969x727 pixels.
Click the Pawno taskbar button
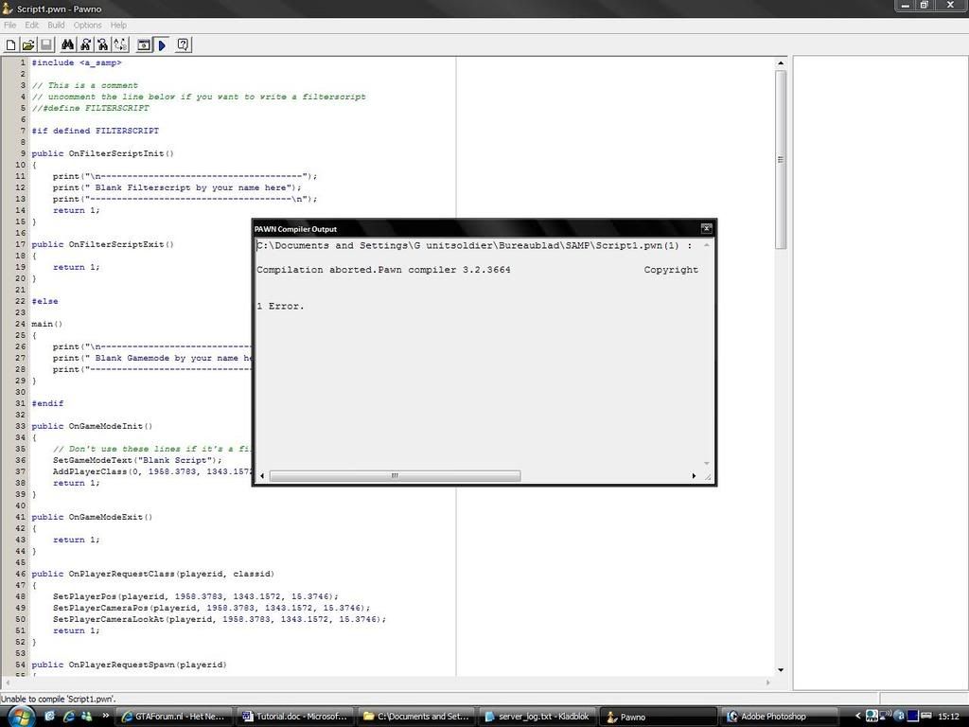[657, 717]
